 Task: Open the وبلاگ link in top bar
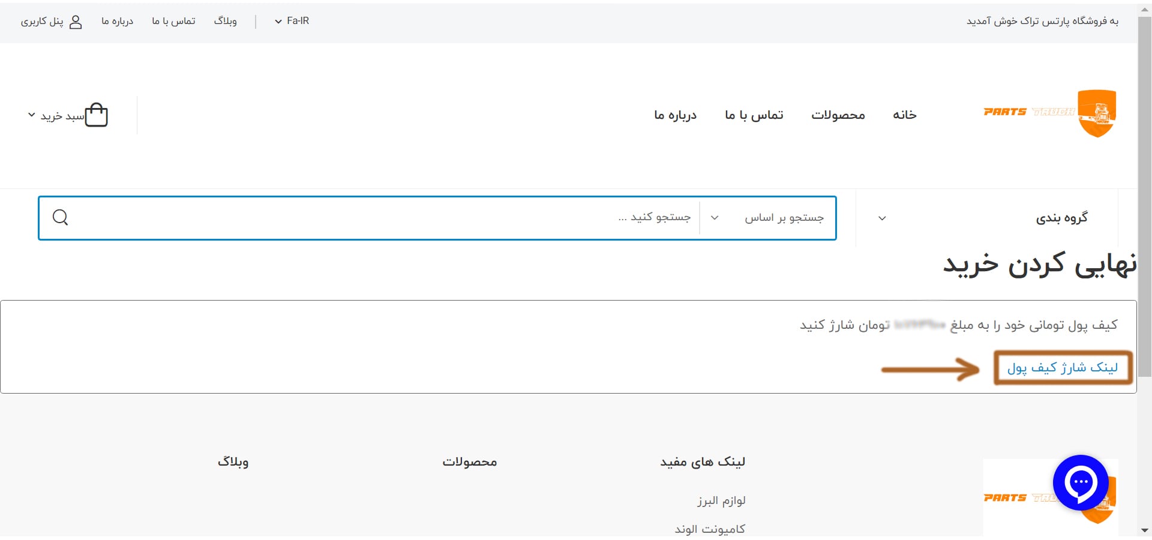pyautogui.click(x=226, y=21)
